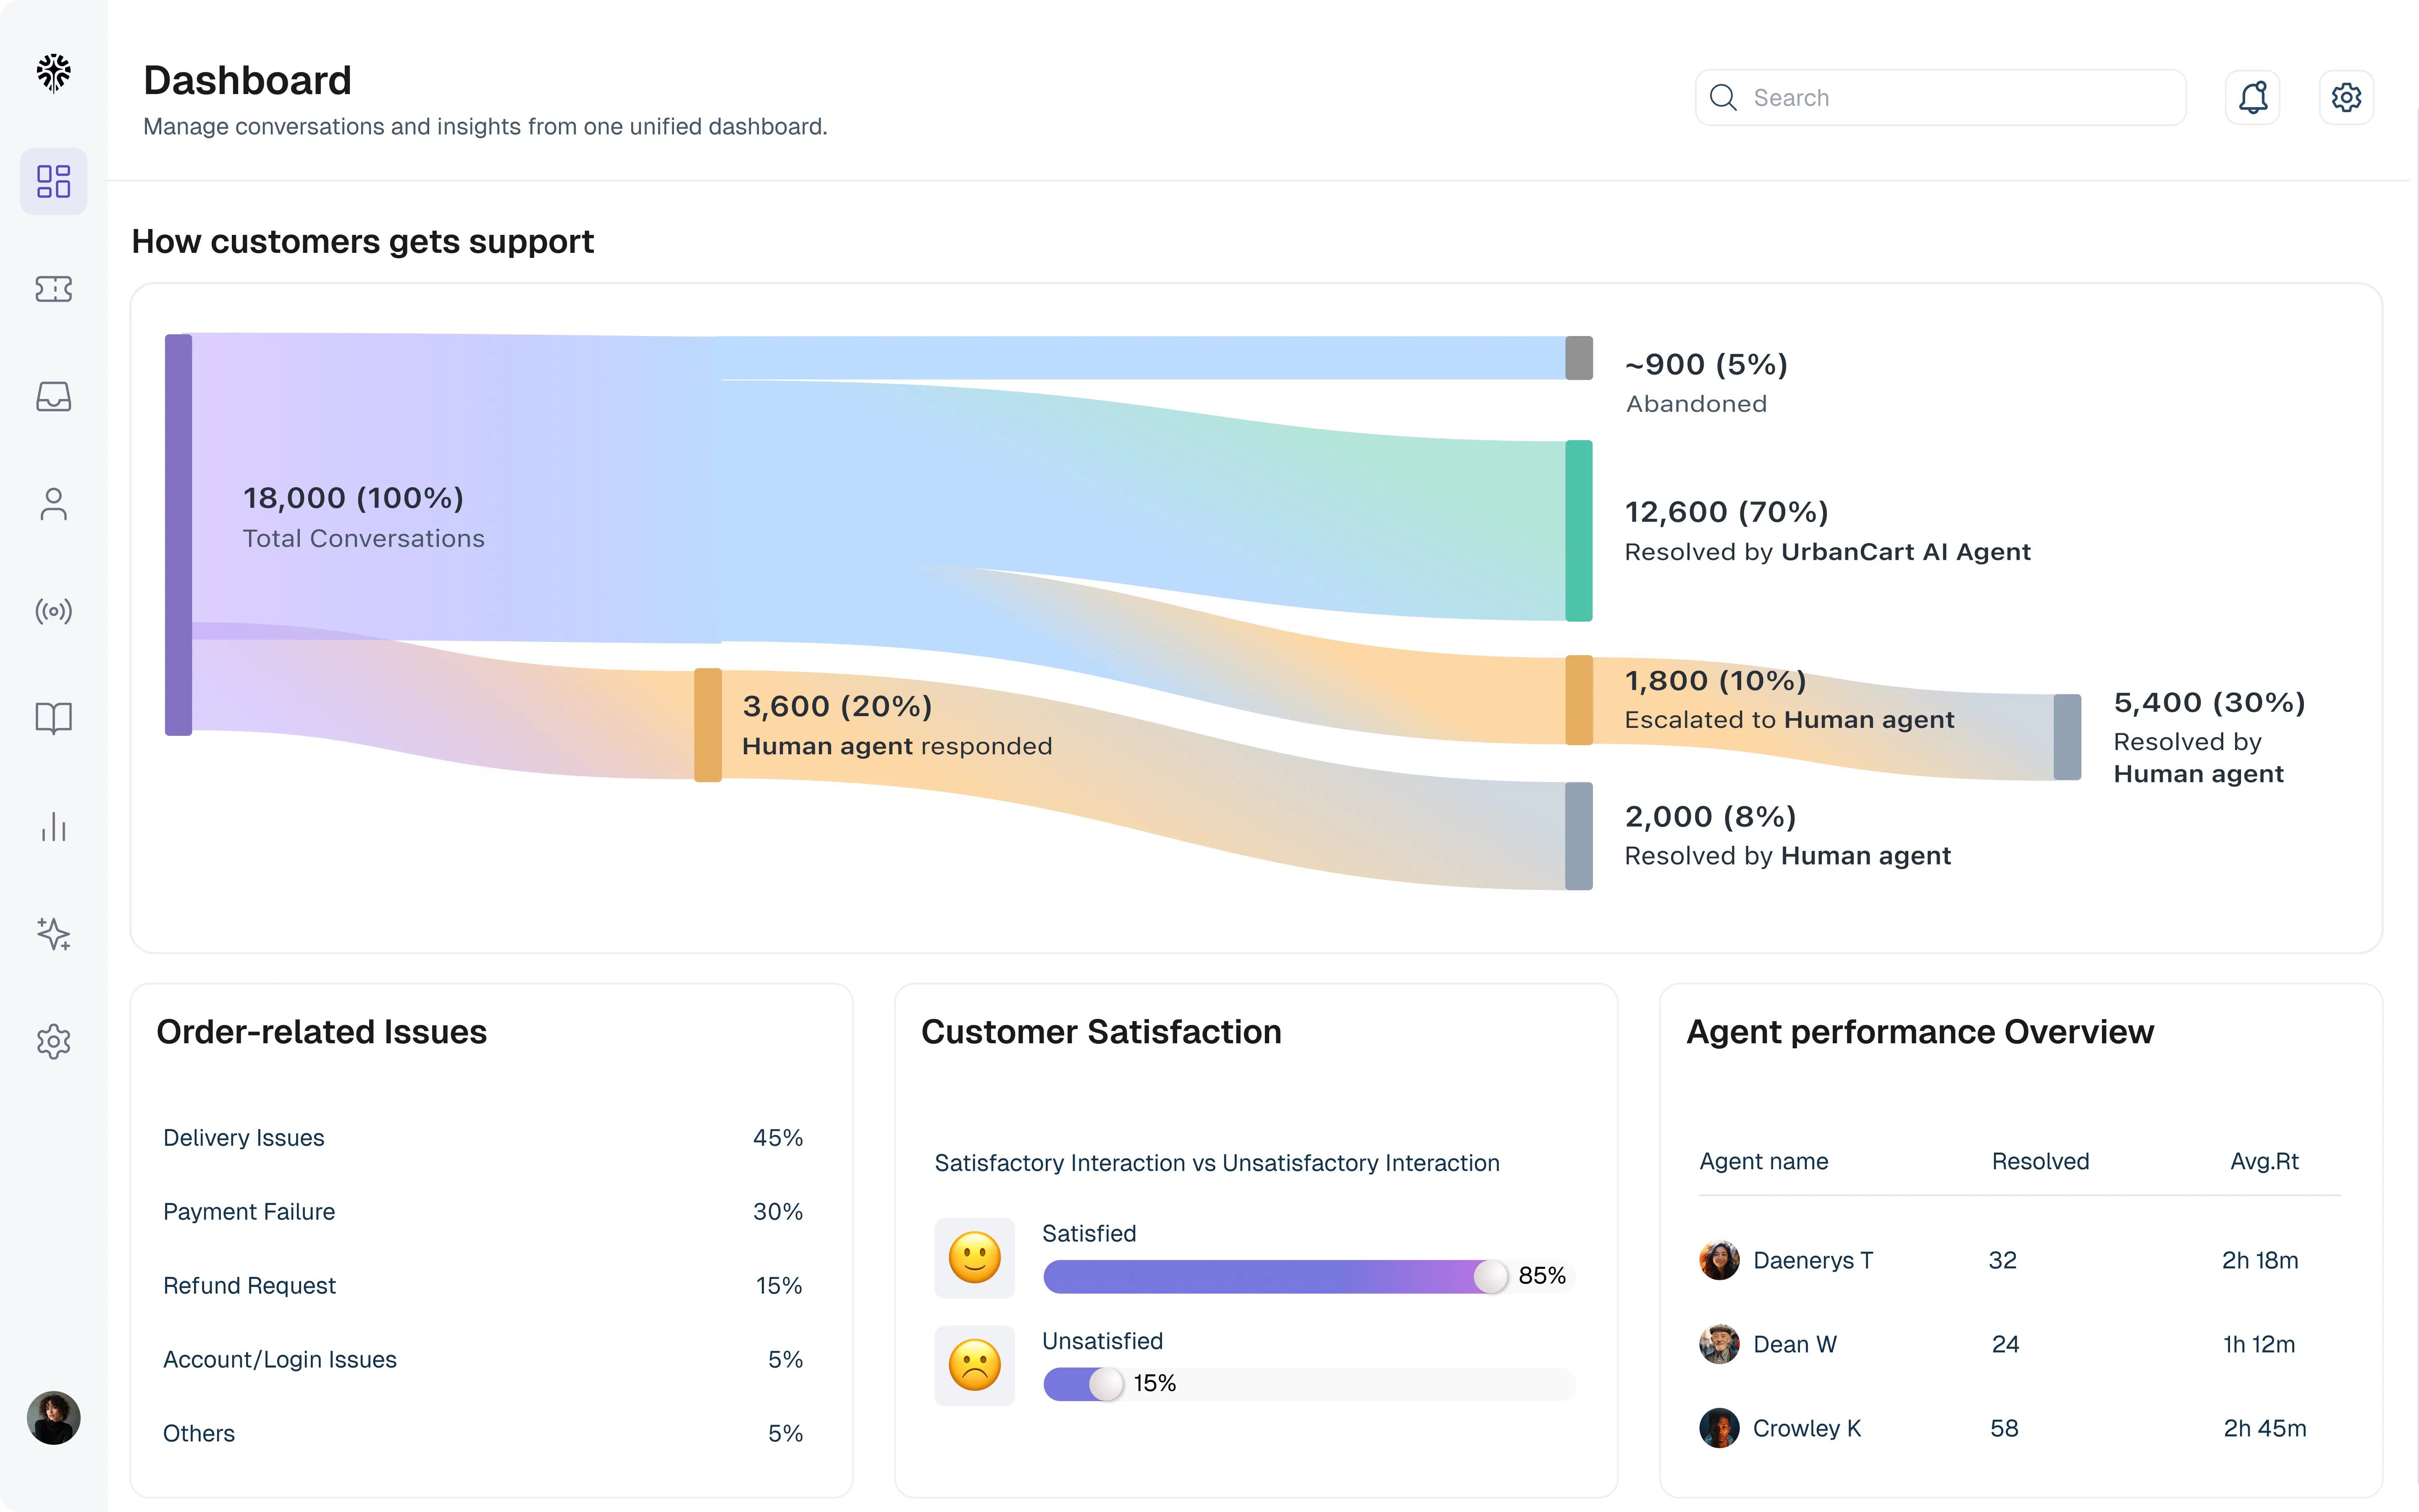Click the 5,400 (30%) Resolved node bar
This screenshot has height=1512, width=2419.
[2067, 737]
